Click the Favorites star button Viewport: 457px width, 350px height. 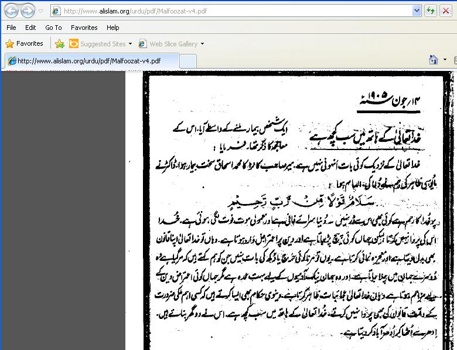pos(24,43)
